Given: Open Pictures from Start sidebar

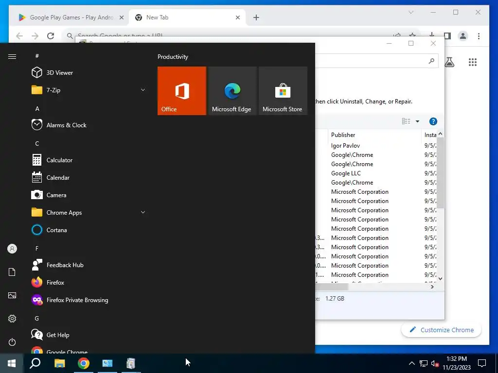Looking at the screenshot, I should 12,295.
